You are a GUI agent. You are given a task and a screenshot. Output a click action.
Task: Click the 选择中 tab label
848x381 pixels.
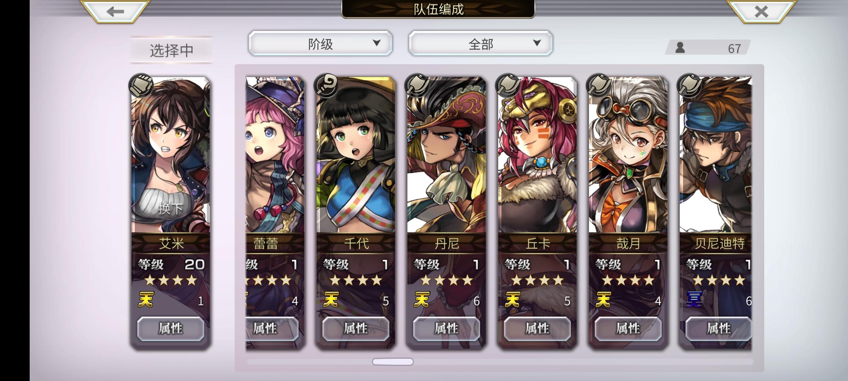pos(172,50)
